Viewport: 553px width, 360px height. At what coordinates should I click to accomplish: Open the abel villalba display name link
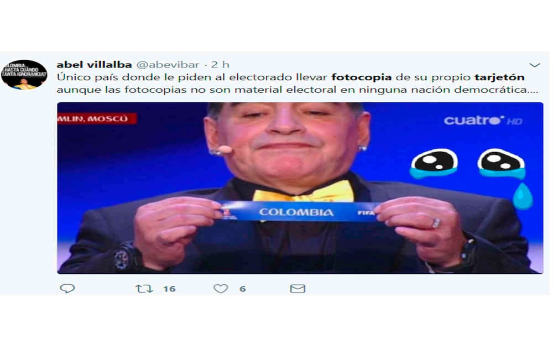pos(94,65)
